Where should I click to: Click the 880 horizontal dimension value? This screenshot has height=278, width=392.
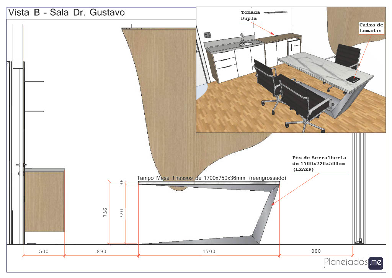(315, 252)
